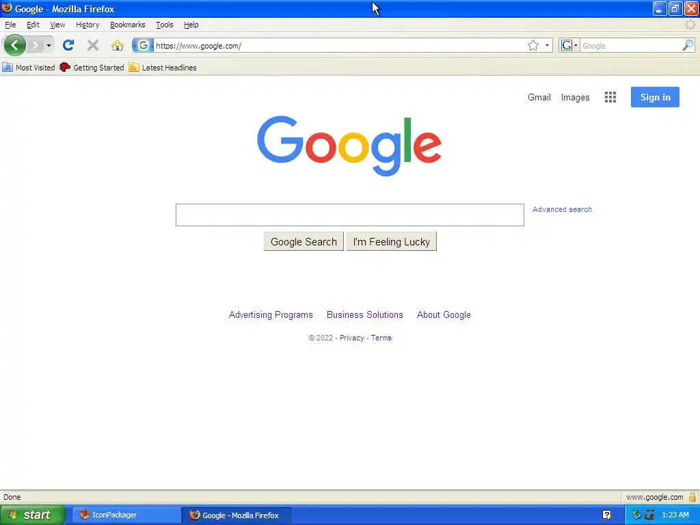The image size is (700, 525).
Task: Select the address bar URL field
Action: 339,46
